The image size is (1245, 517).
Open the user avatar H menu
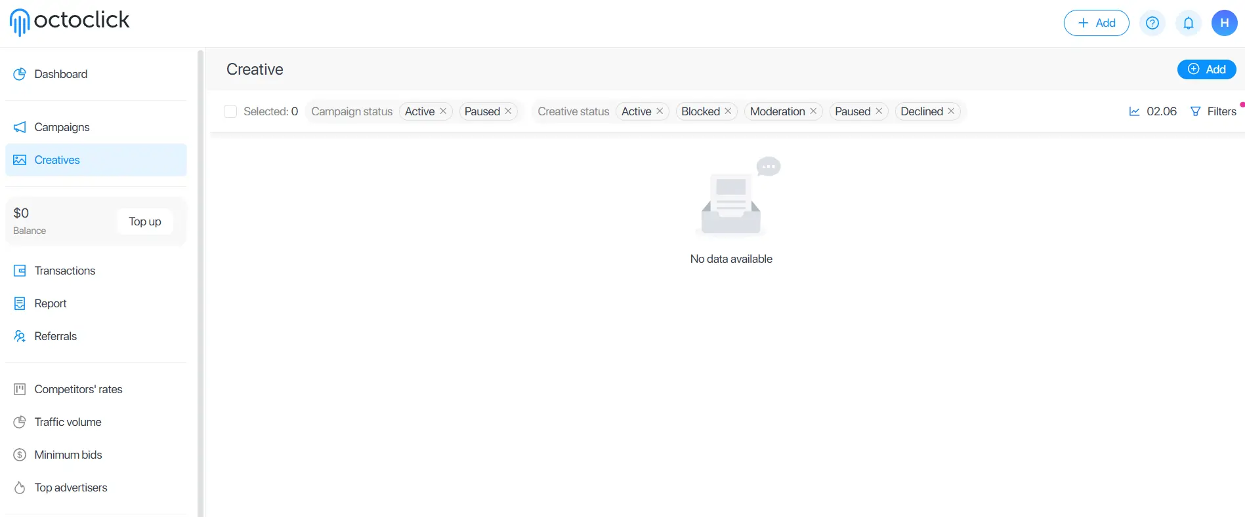coord(1225,23)
